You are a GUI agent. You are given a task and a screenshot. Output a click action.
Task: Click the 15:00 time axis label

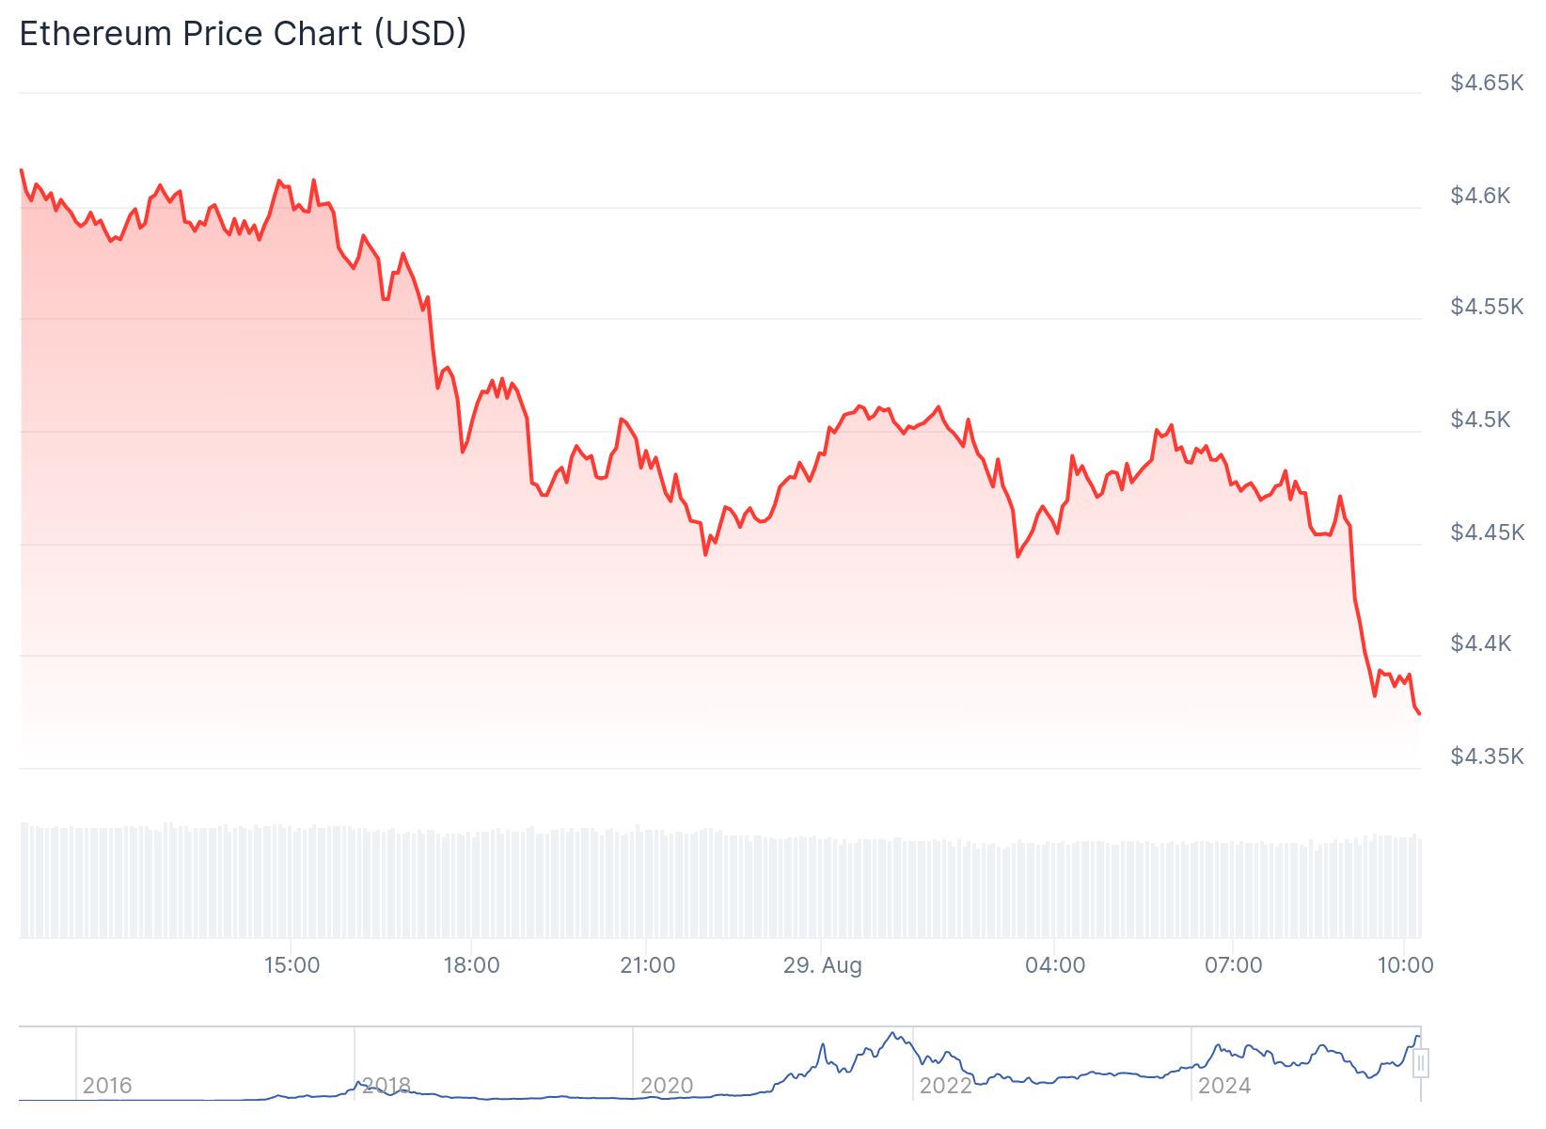click(x=292, y=965)
